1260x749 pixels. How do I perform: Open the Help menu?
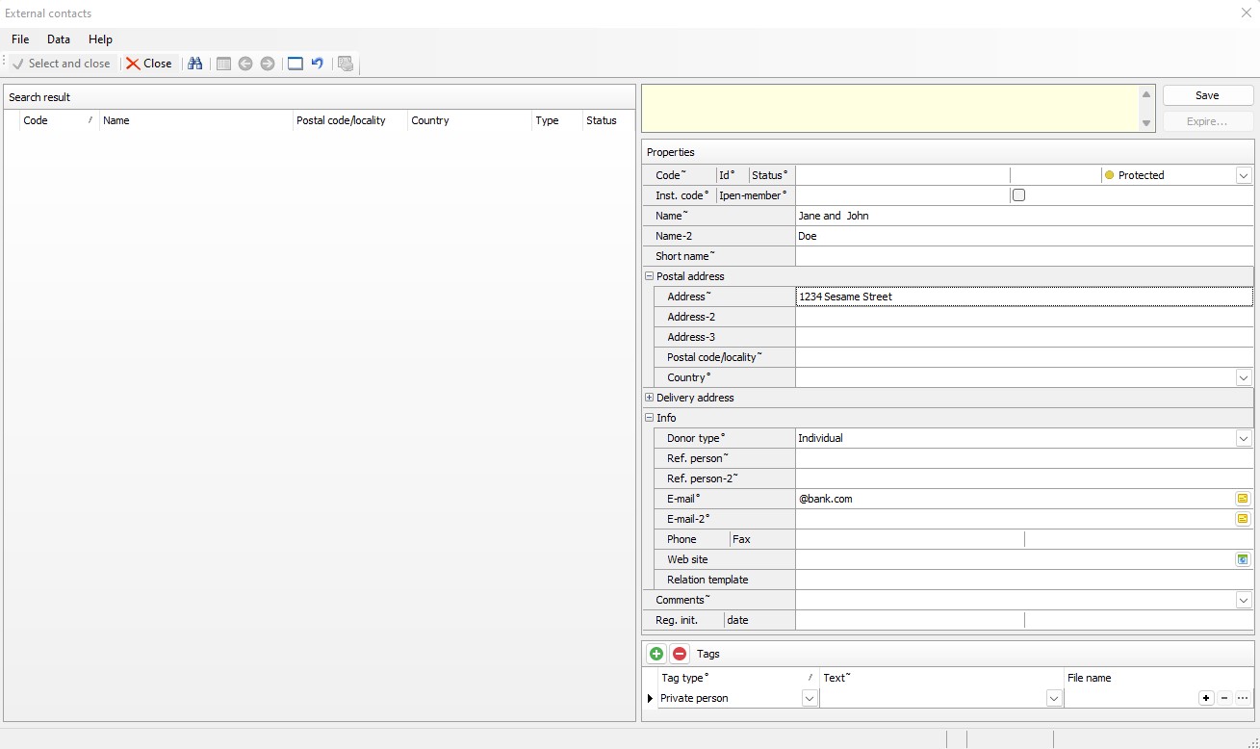point(100,39)
